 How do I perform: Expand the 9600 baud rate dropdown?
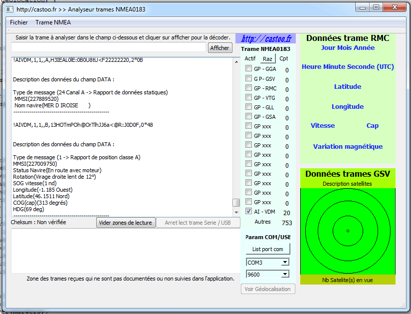click(x=285, y=275)
